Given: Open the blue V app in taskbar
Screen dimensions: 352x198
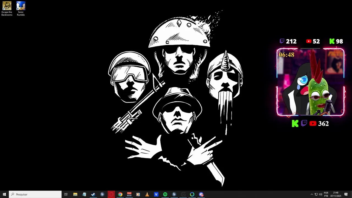Looking at the screenshot, I should click(156, 194).
